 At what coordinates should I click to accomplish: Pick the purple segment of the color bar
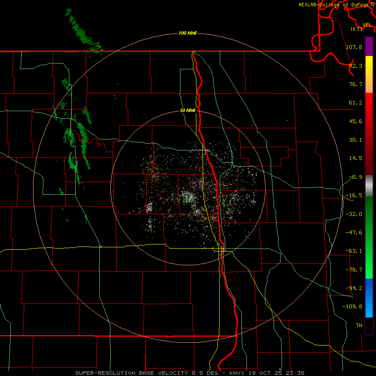pyautogui.click(x=369, y=47)
